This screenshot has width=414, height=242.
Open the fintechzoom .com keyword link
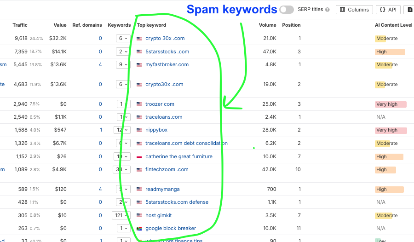pos(167,170)
